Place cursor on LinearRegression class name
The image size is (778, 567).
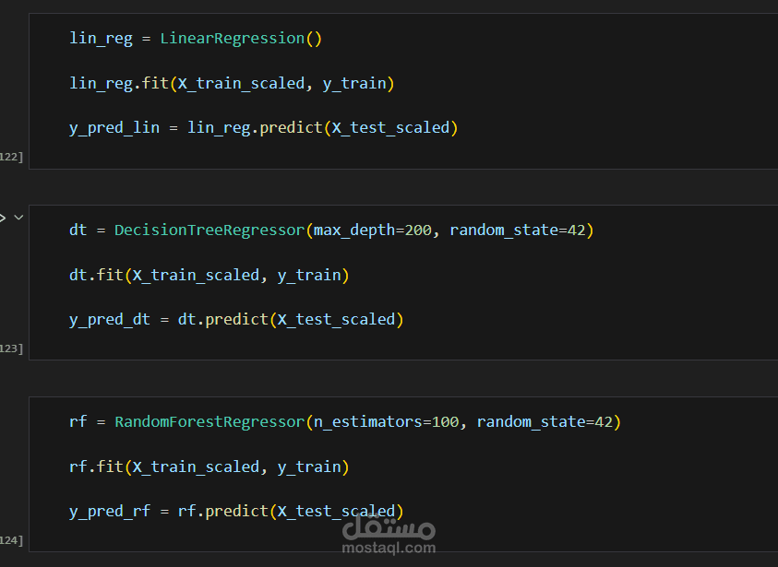[232, 38]
